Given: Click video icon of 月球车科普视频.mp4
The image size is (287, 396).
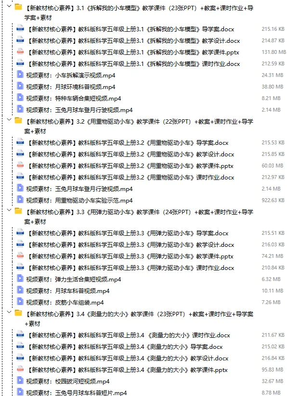Looking at the screenshot, I should [x=20, y=290].
